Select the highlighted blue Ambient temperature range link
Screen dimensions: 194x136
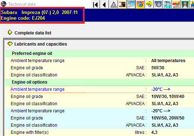coord(38,89)
